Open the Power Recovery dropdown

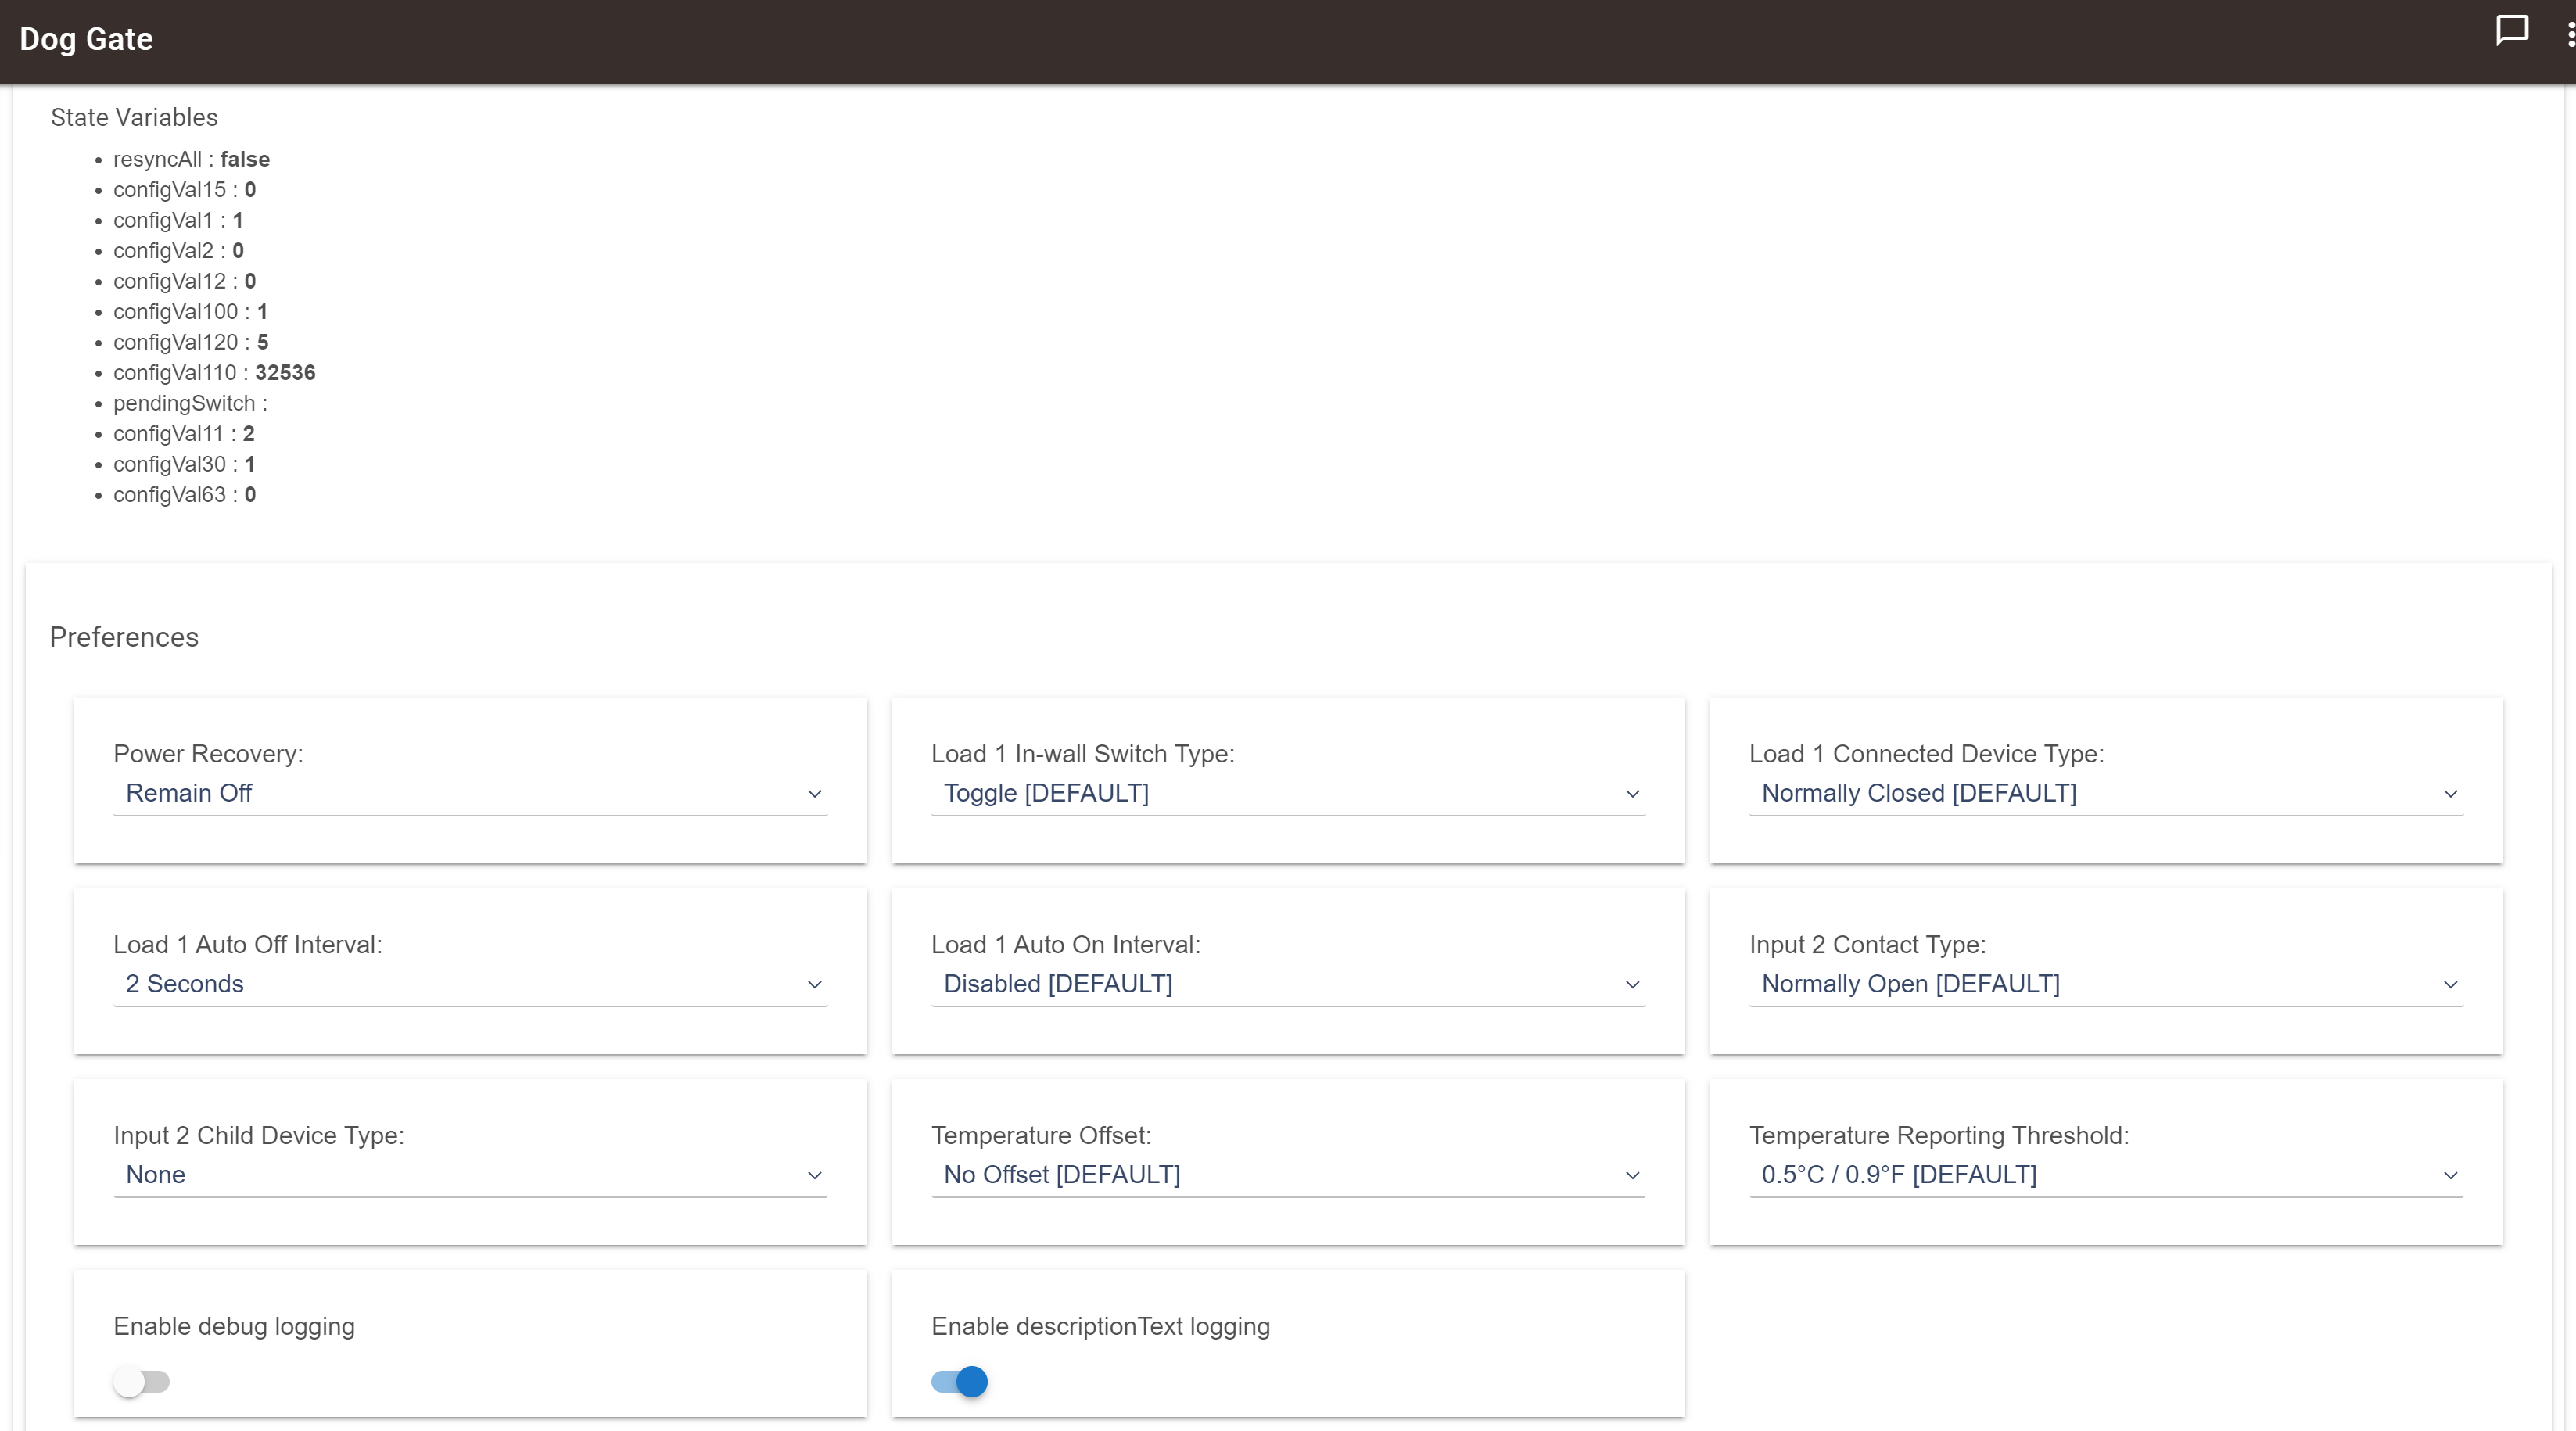click(x=470, y=793)
